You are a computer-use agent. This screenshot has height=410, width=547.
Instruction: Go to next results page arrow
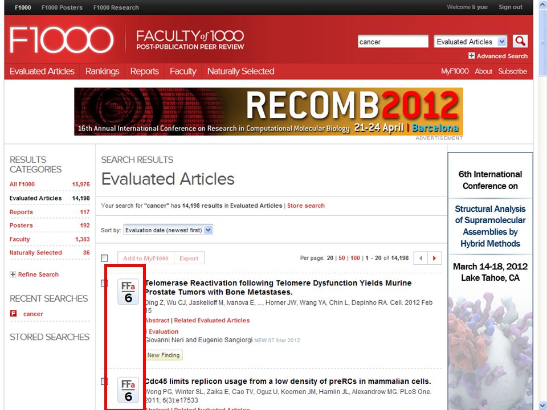(x=434, y=259)
